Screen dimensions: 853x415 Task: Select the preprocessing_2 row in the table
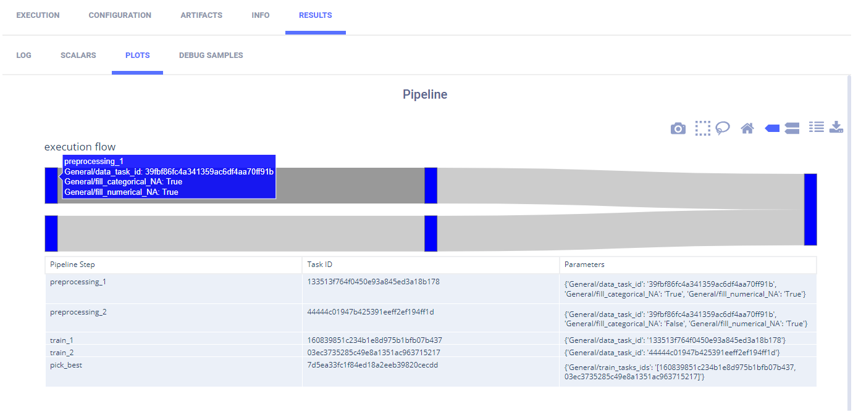(x=78, y=312)
